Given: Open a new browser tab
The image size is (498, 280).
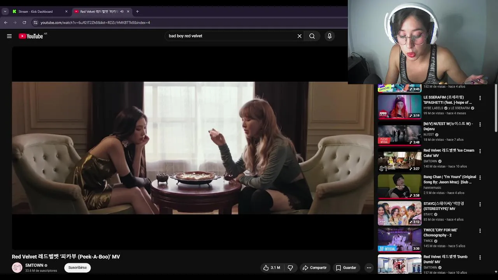Looking at the screenshot, I should click(x=137, y=12).
